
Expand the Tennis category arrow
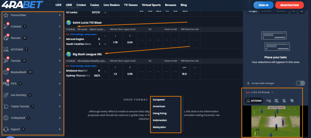tap(60, 61)
